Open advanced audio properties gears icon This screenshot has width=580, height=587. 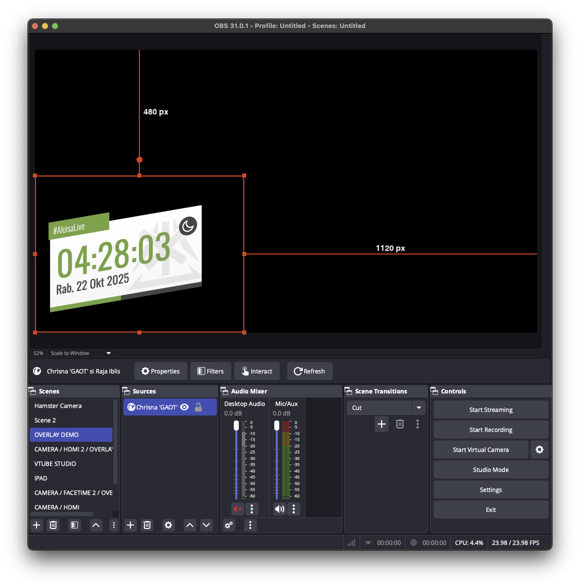coord(229,525)
